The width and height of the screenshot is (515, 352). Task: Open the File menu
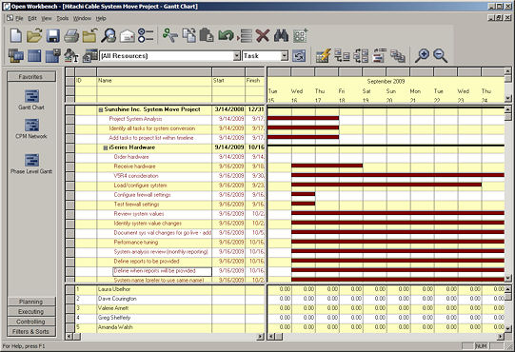click(19, 18)
